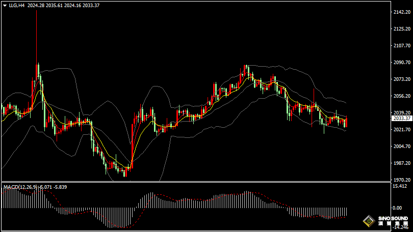This screenshot has width=413, height=232.
Task: Click the 2056.20 price axis label
Action: 402,96
